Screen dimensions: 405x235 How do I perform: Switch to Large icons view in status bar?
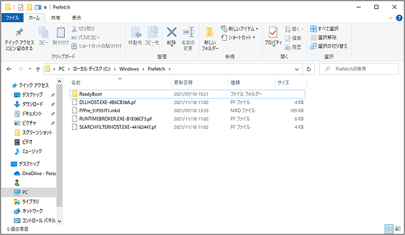click(398, 229)
